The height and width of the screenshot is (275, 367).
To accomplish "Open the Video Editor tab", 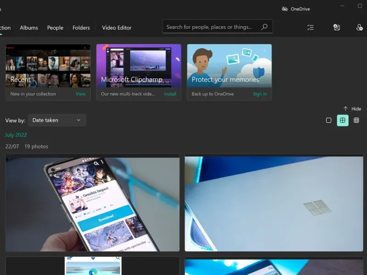I will point(117,28).
